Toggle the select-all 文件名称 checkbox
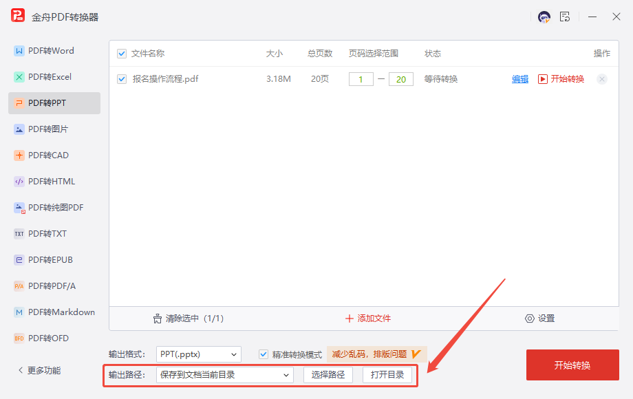This screenshot has width=633, height=399. tap(122, 54)
